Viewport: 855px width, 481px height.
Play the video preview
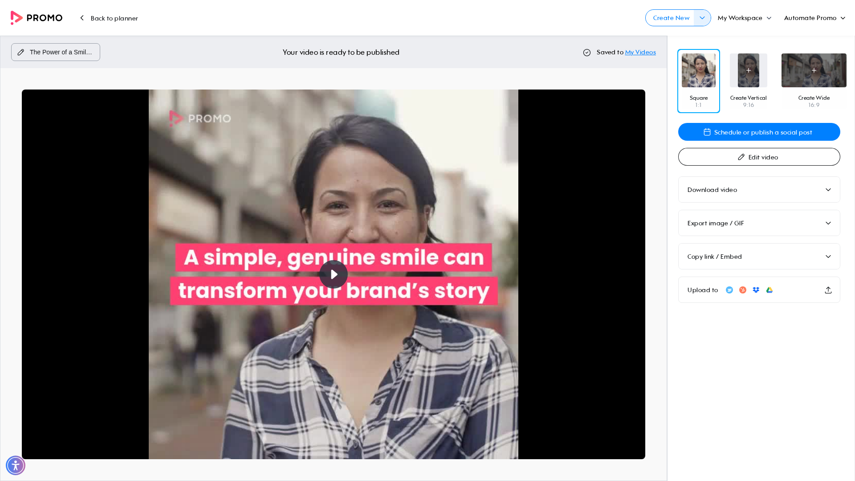333,274
